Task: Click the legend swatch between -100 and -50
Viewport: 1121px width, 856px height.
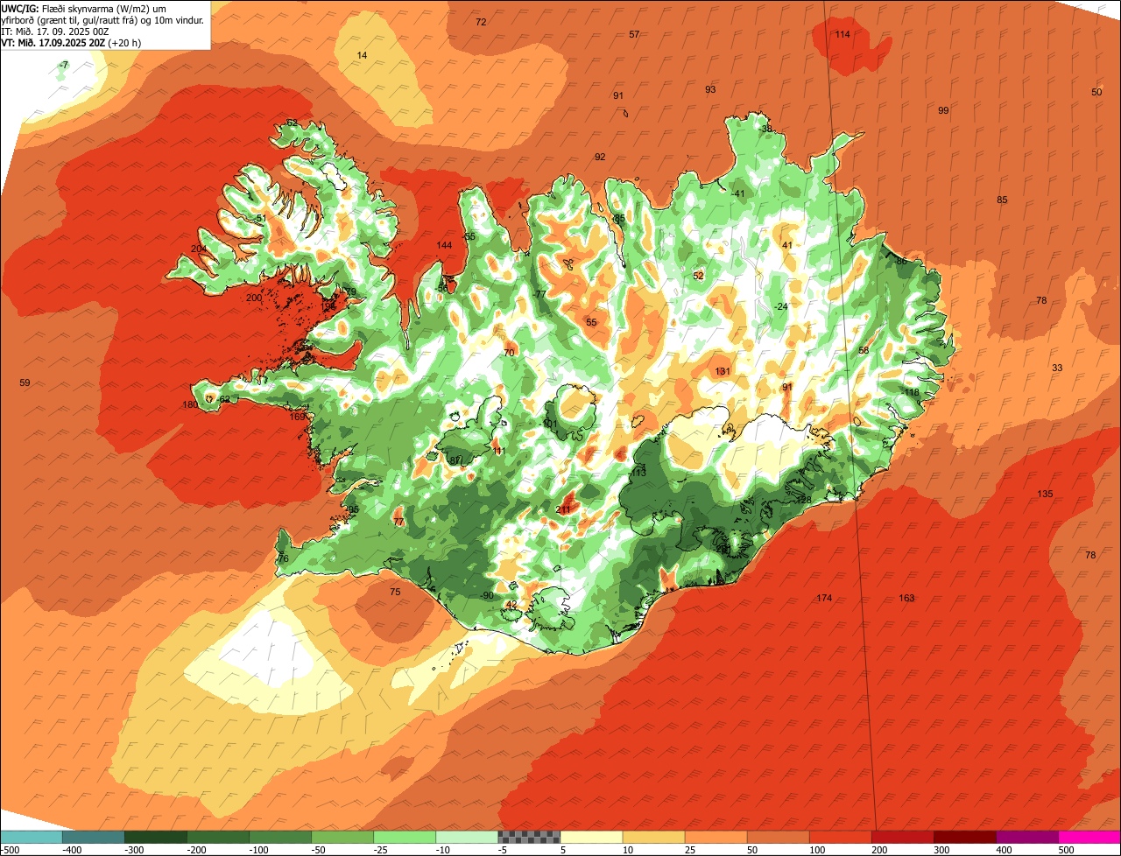Action: 280,837
